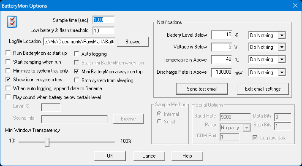Click the BatteryMon Options title text
The width and height of the screenshot is (302, 166).
tap(24, 6)
